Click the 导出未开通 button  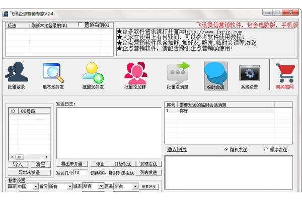coord(72,164)
